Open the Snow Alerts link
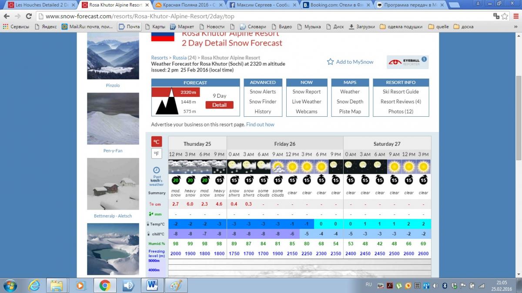Screen dimensions: 522x293 tap(263, 92)
